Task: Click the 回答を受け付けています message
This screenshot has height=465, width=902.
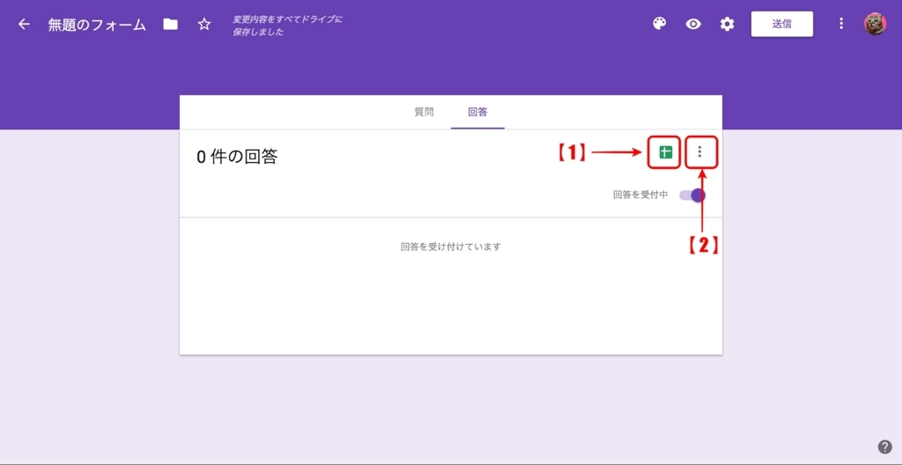Action: click(451, 247)
